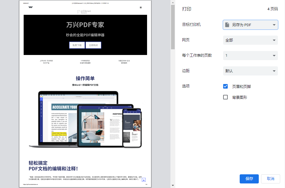285x188 pixels.
Task: Open the 边距 dropdown set to 默认
Action: (250, 71)
